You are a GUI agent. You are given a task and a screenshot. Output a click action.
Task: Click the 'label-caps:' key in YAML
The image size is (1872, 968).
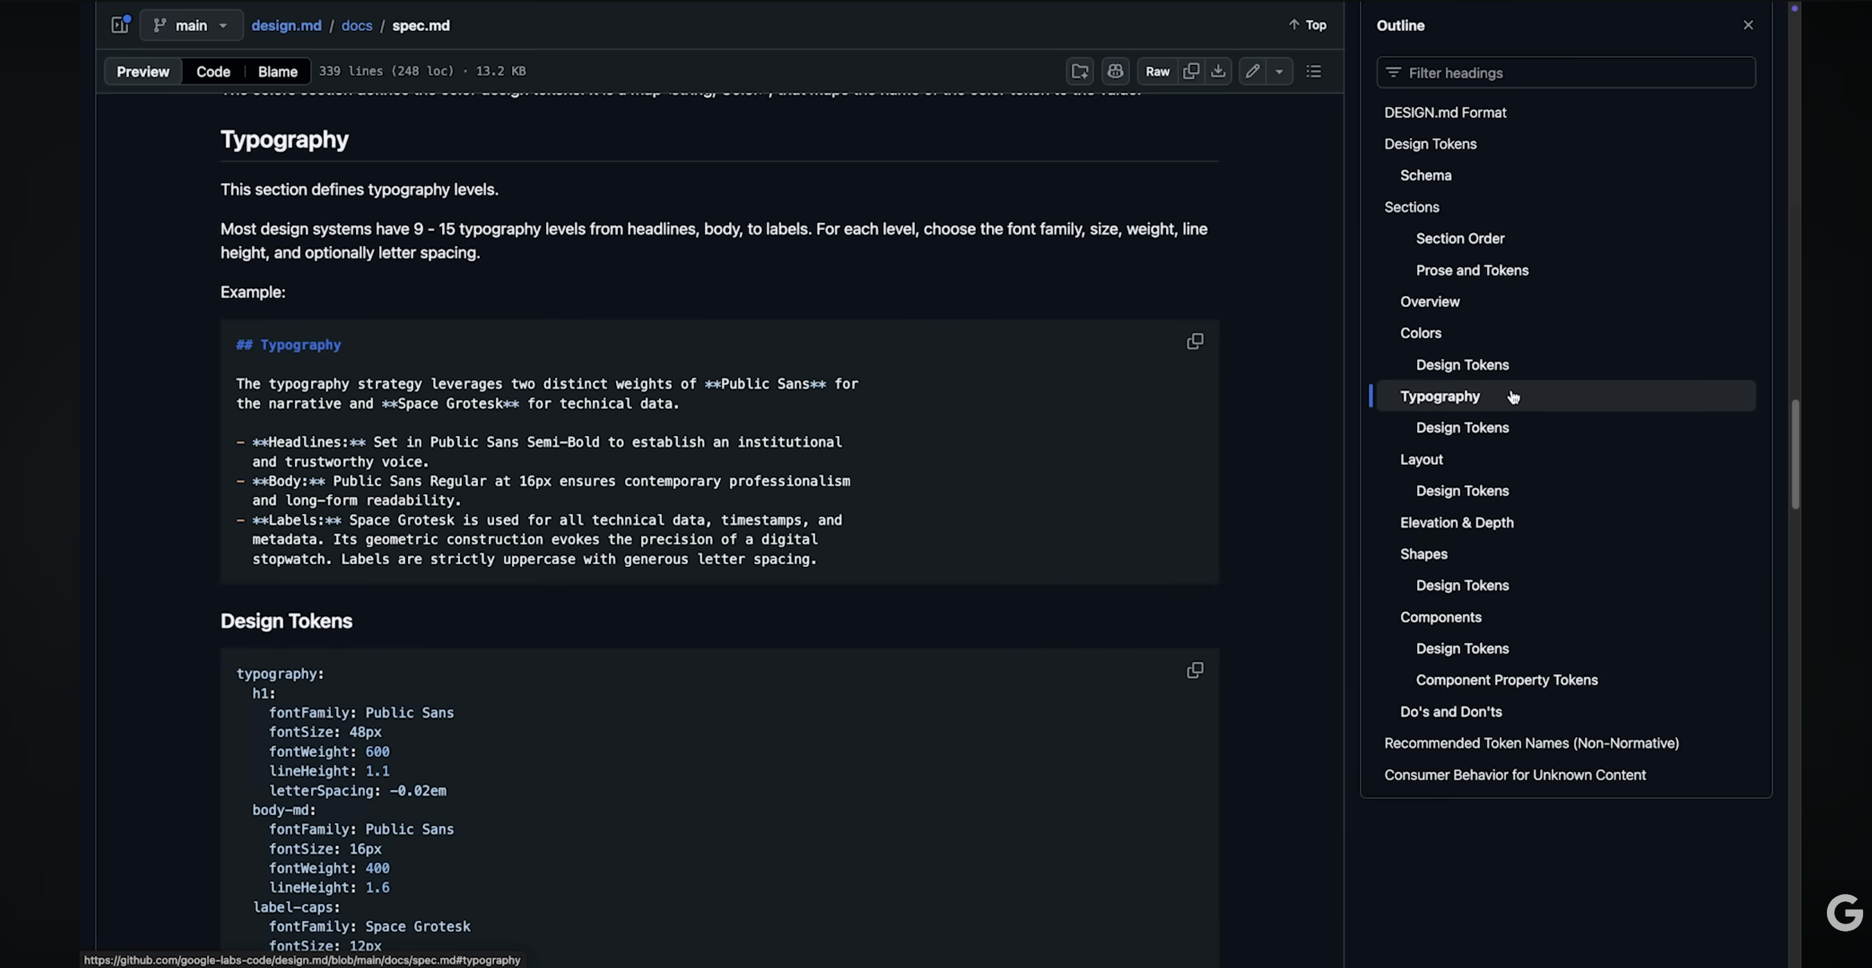297,907
